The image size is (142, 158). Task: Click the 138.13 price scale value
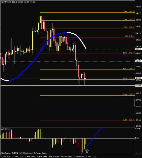point(138,93)
